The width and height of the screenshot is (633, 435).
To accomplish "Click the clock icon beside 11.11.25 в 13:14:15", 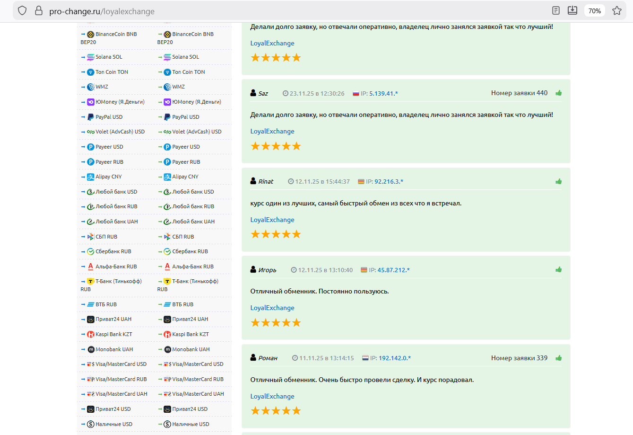I will coord(295,358).
